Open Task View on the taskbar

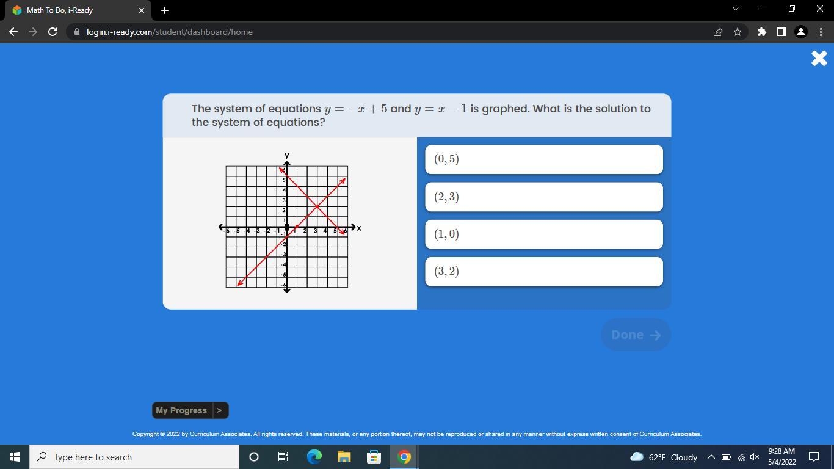click(283, 457)
